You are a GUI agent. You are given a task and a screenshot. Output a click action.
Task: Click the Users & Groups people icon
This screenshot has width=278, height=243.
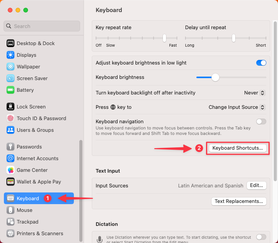point(10,130)
